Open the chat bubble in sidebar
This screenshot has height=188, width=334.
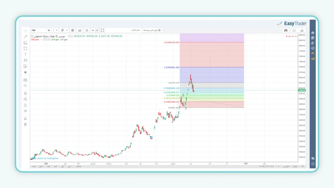click(x=313, y=158)
